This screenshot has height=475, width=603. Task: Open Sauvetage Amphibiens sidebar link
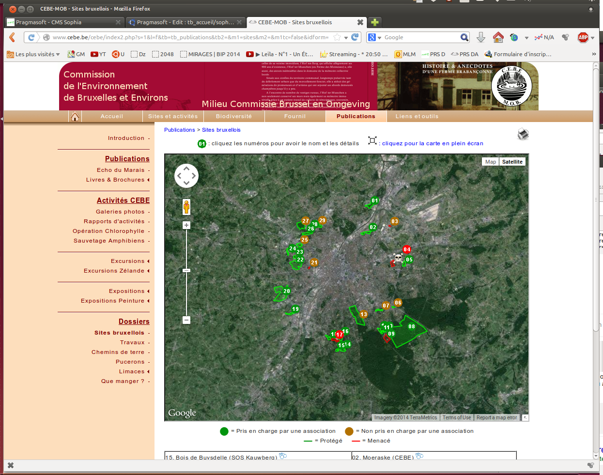(109, 241)
